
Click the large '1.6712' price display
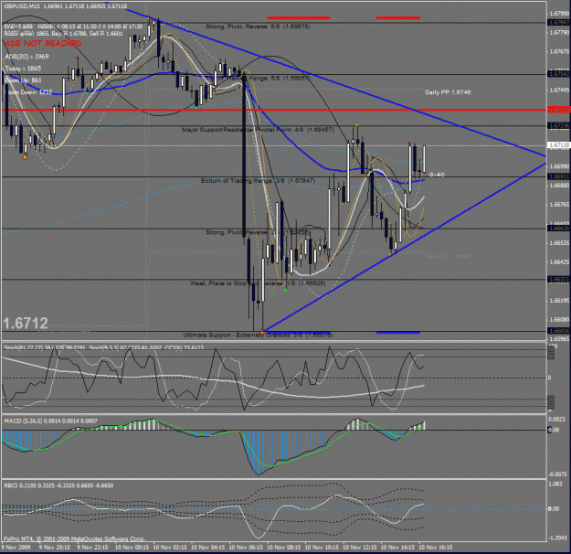tap(26, 324)
